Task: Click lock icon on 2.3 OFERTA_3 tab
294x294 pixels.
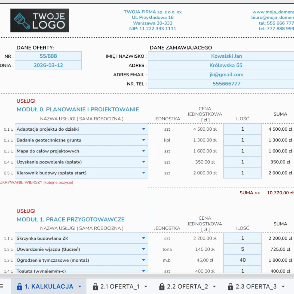Action: (x=230, y=286)
